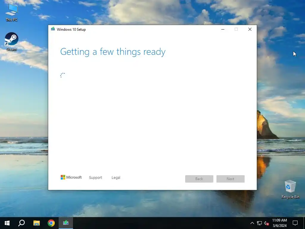Select Windows 10 Setup taskbar icon

[x=66, y=223]
